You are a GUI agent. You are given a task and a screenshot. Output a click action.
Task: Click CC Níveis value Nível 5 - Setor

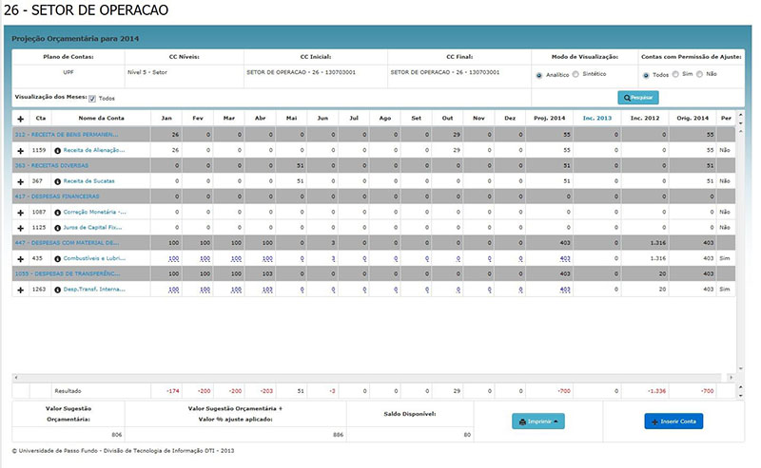[147, 72]
